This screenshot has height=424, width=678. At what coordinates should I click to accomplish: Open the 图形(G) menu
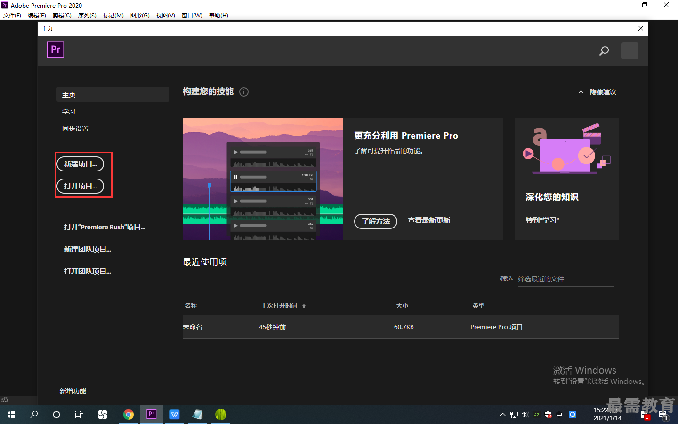tap(140, 16)
